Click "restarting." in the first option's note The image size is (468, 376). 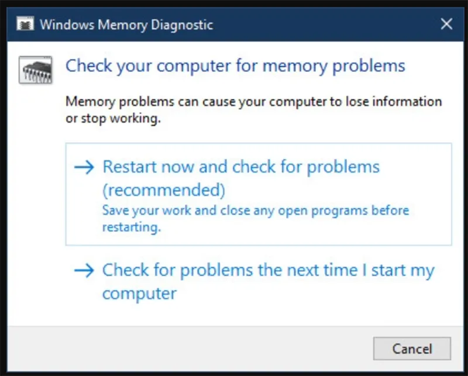131,227
